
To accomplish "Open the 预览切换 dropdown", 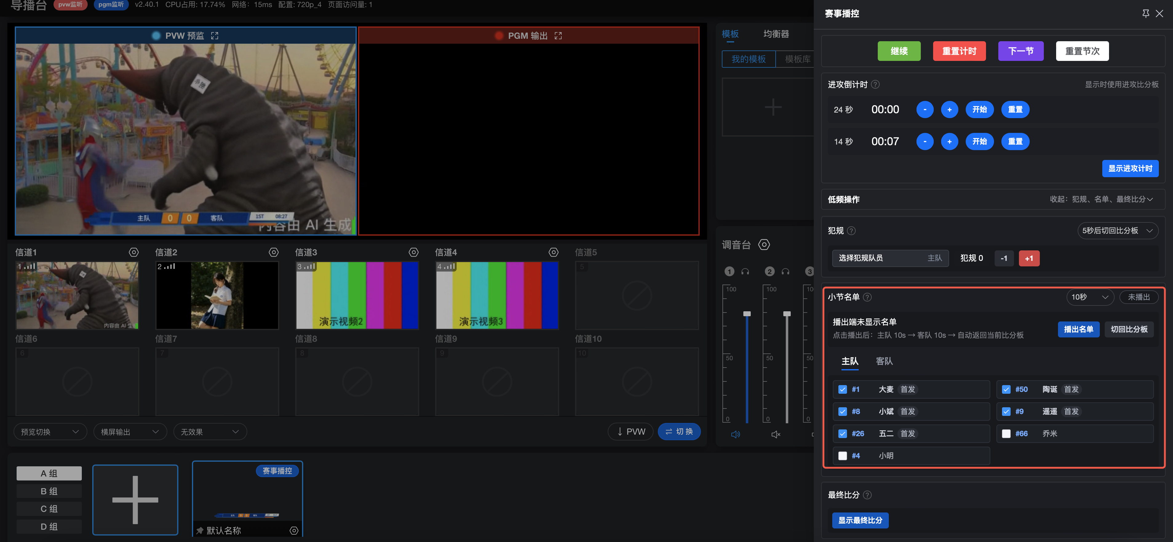I will click(x=50, y=432).
